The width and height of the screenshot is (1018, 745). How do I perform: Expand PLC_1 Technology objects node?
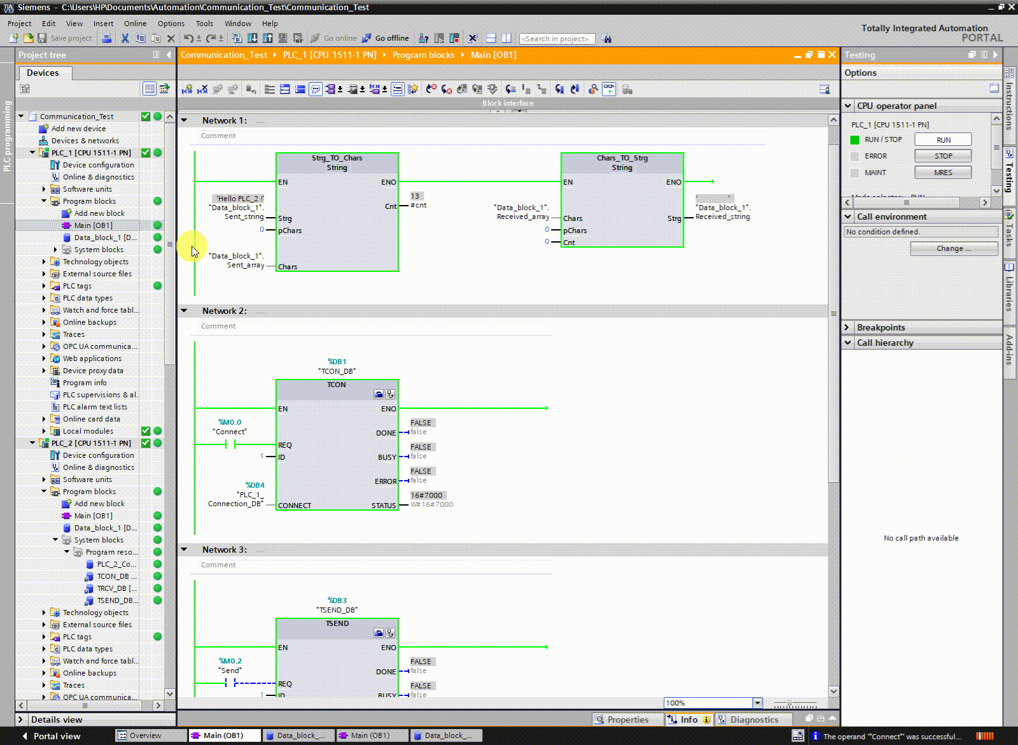[44, 261]
